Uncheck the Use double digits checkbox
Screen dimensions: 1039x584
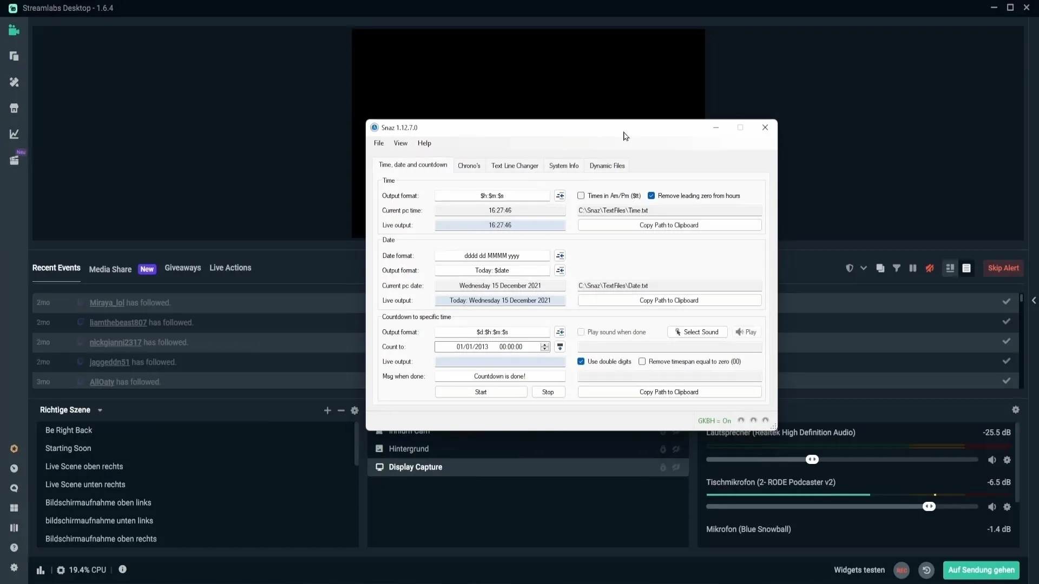[x=581, y=362]
